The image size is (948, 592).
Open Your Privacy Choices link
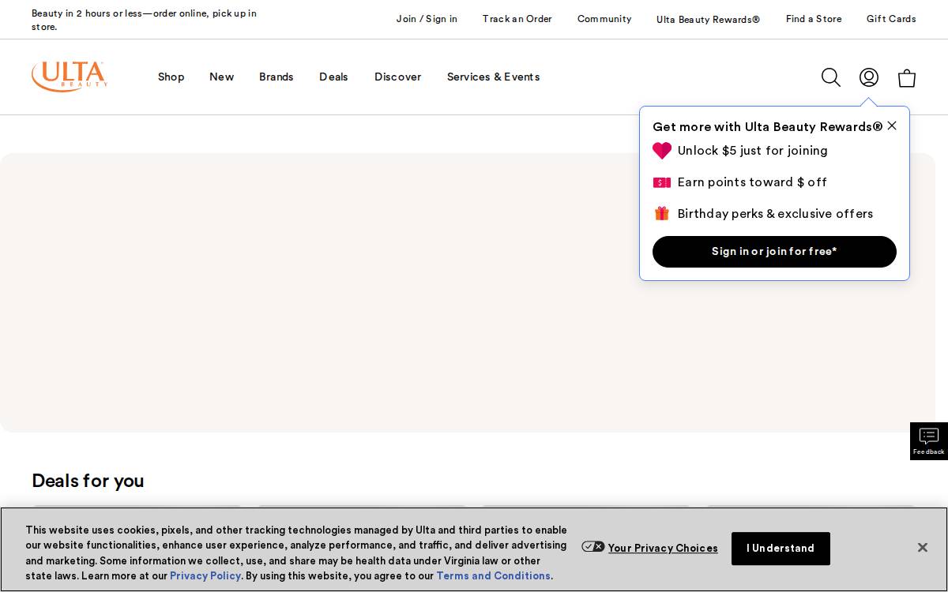[663, 548]
